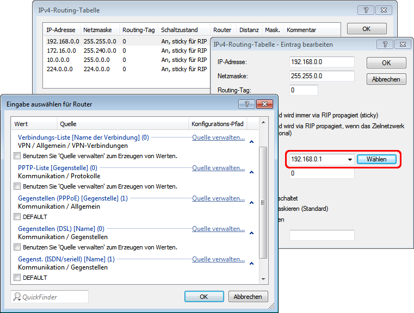Image resolution: width=414 pixels, height=313 pixels.
Task: Collapse the PPTP-Liste group
Action: (x=251, y=172)
